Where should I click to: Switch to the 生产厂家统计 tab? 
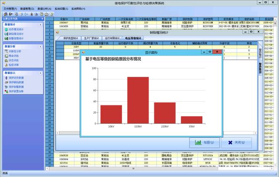coord(91,38)
